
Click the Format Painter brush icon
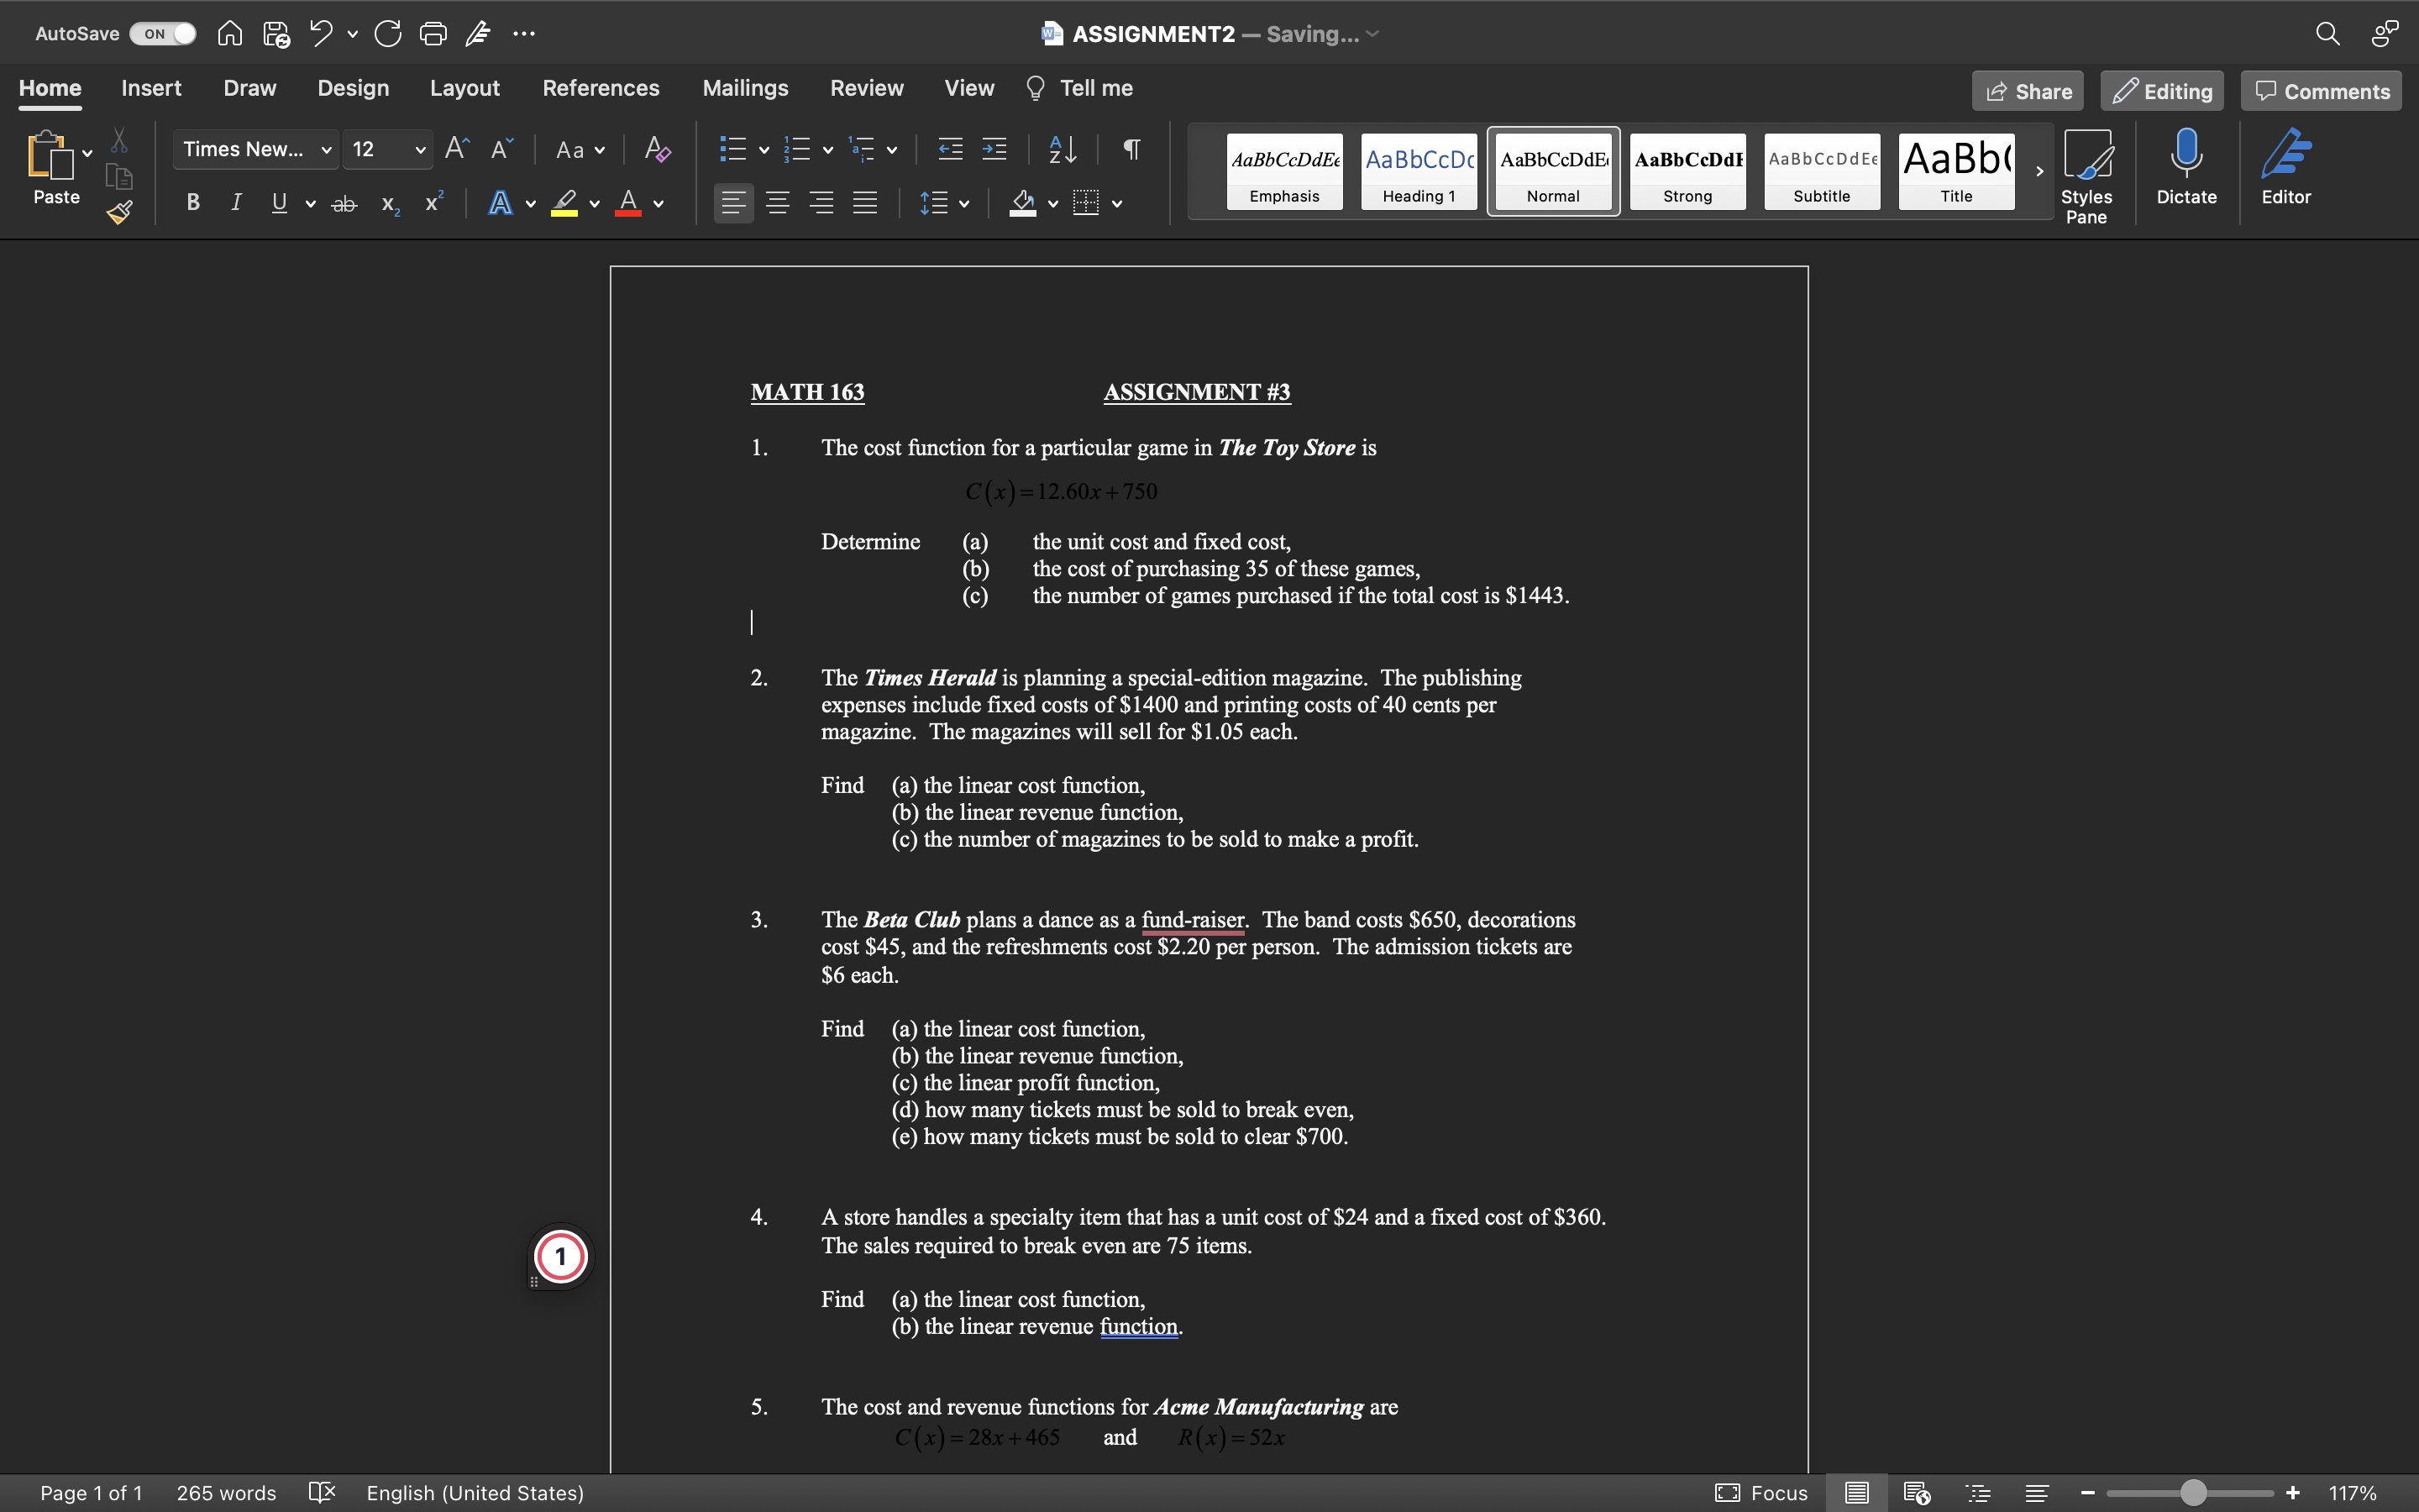coord(120,212)
